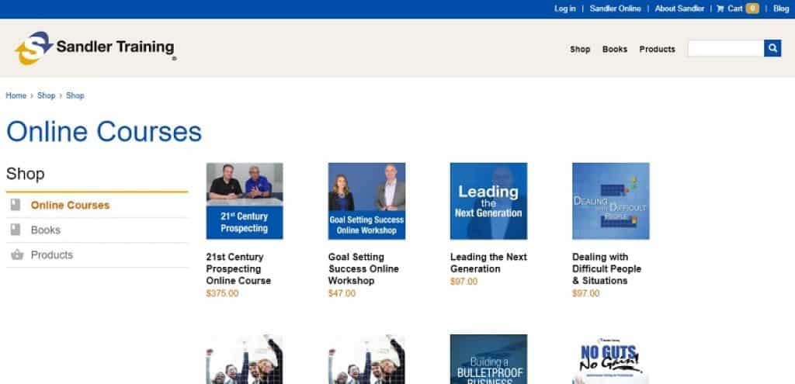795x384 pixels.
Task: Click the Books sidebar icon
Action: point(16,230)
